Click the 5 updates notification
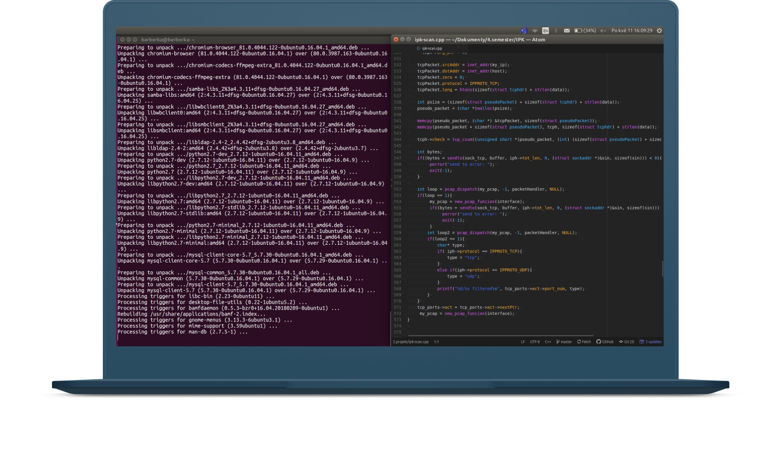 (x=651, y=342)
